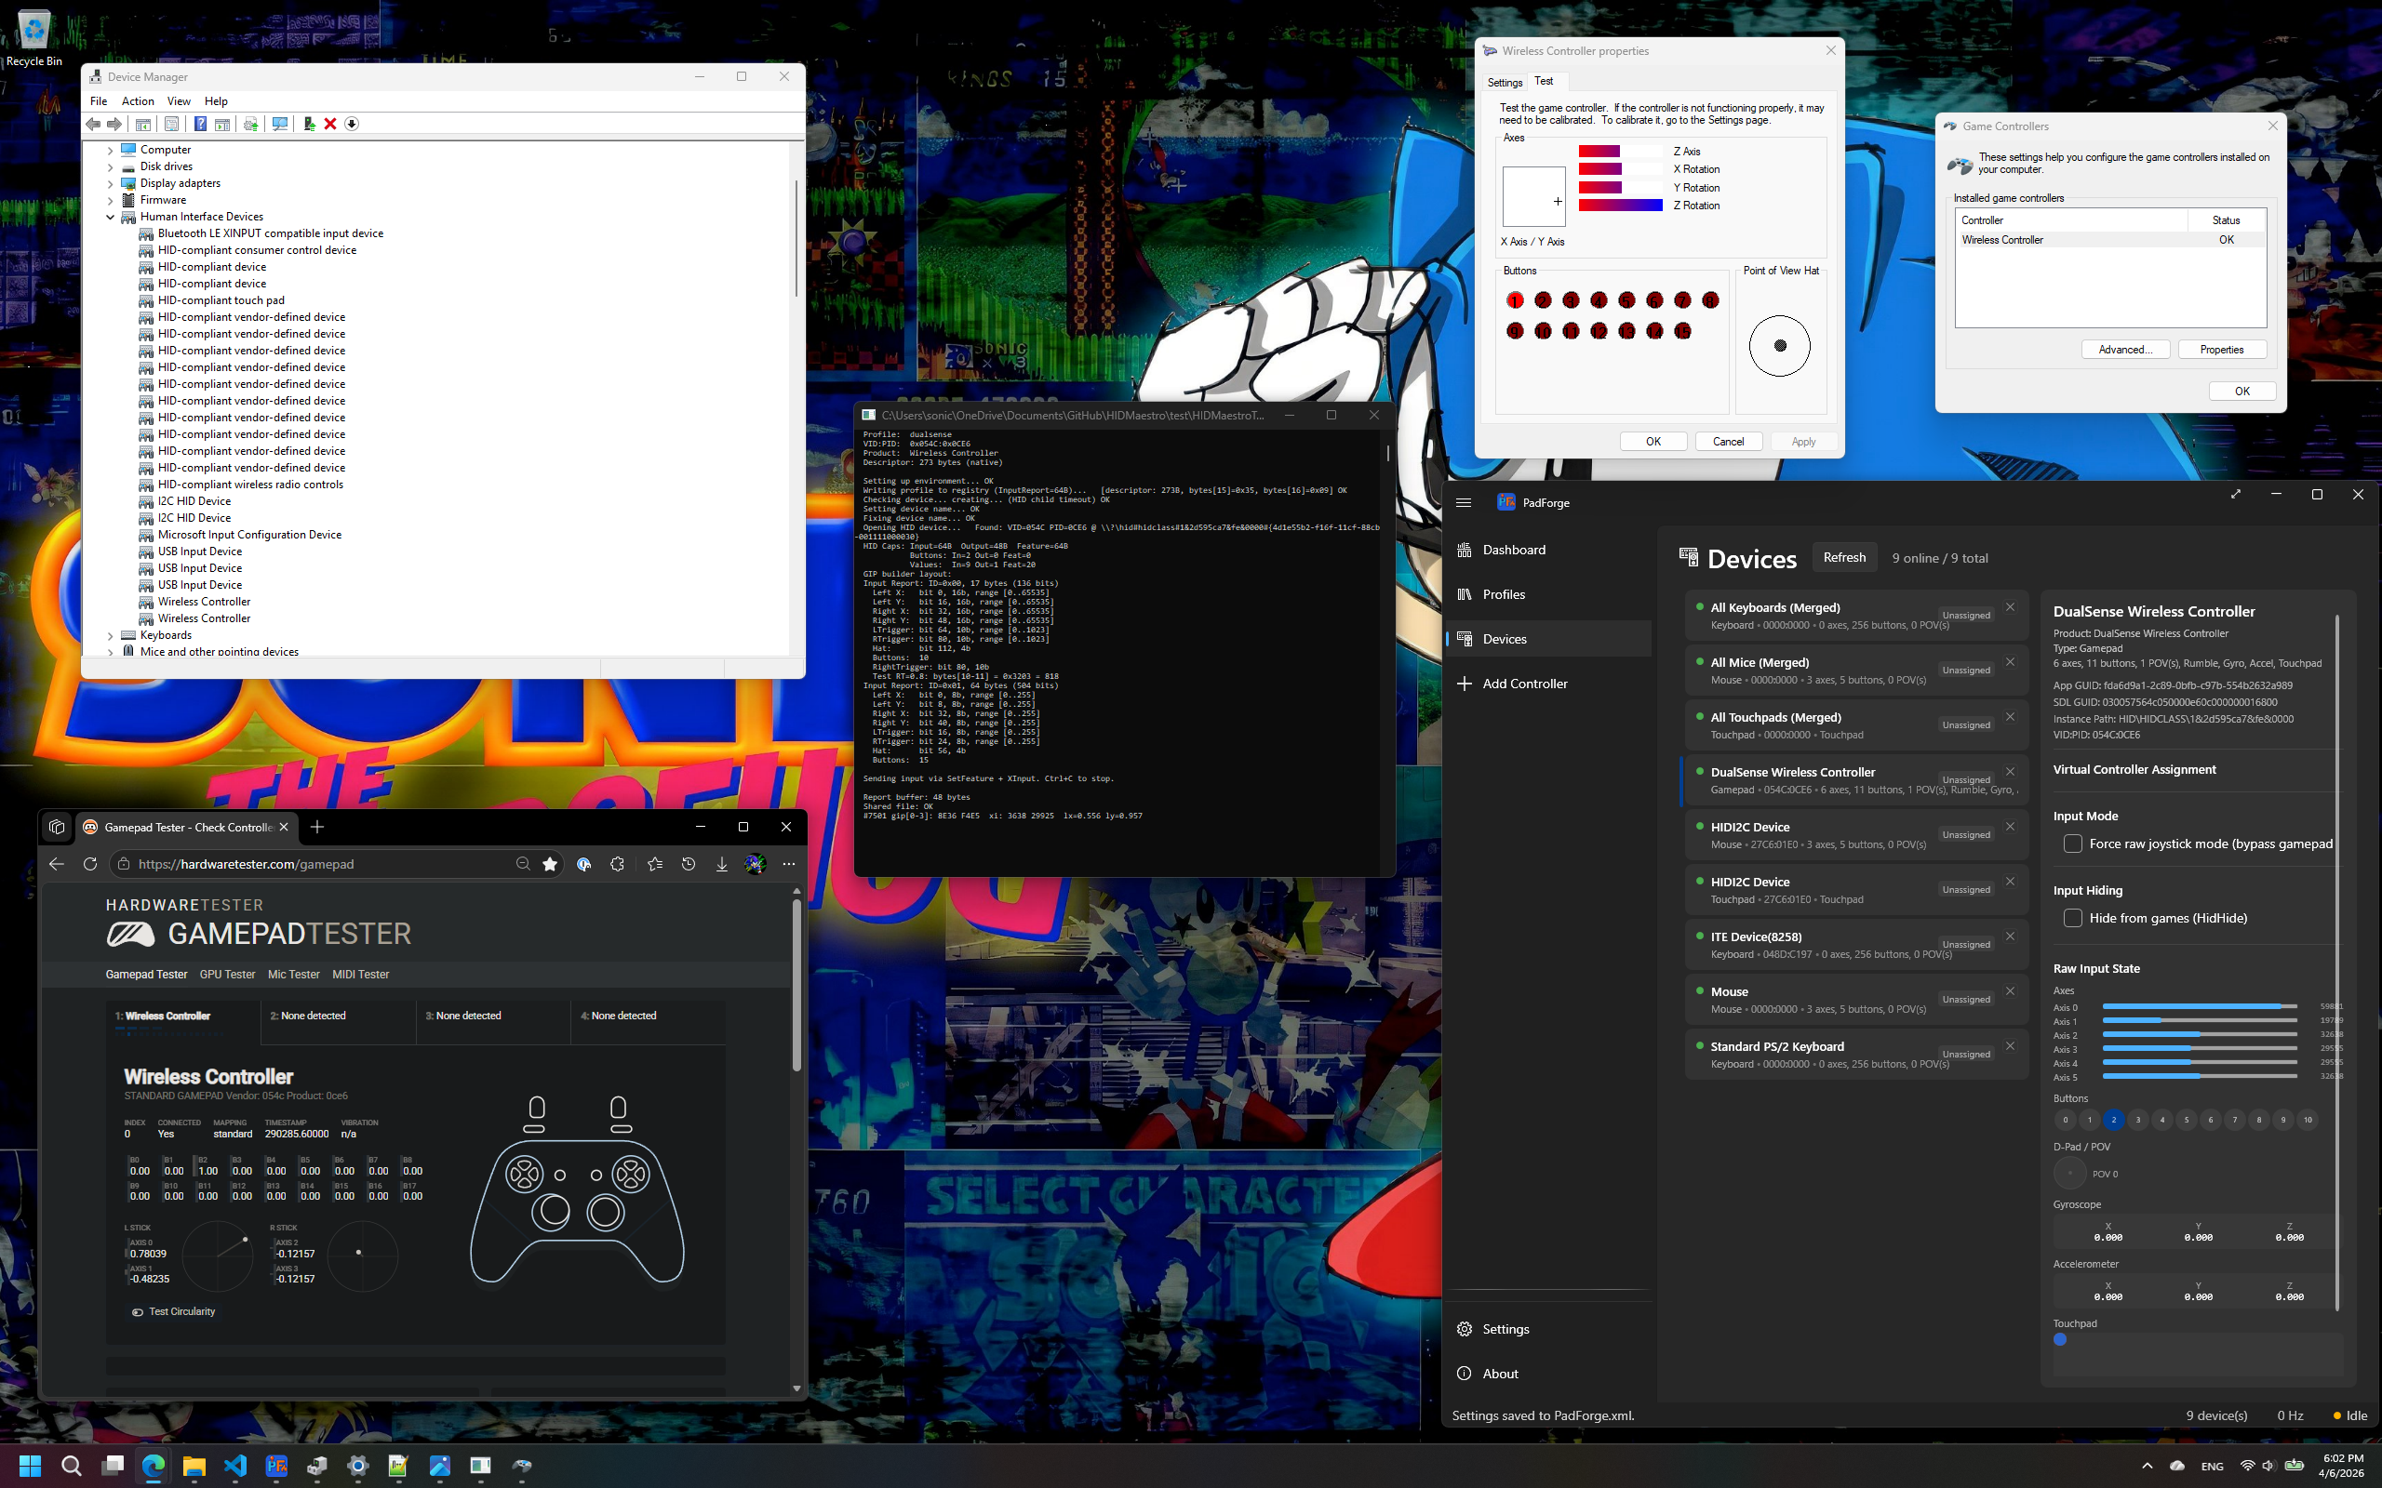The height and width of the screenshot is (1488, 2382).
Task: Open the Action menu in Device Manager
Action: [138, 101]
